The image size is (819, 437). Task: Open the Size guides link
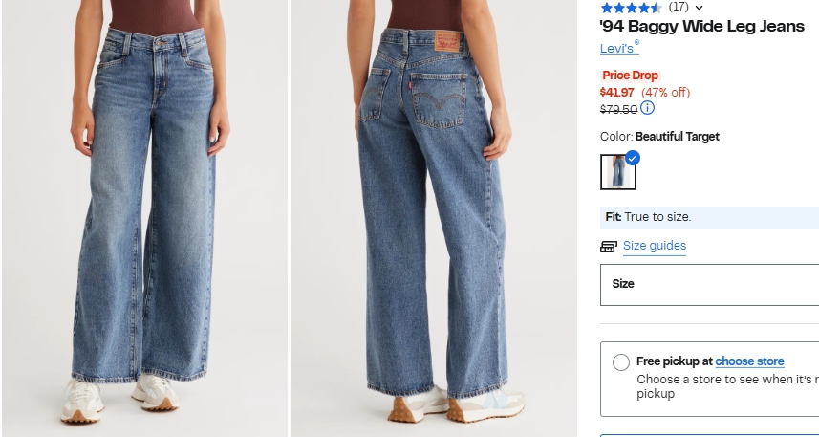tap(655, 246)
